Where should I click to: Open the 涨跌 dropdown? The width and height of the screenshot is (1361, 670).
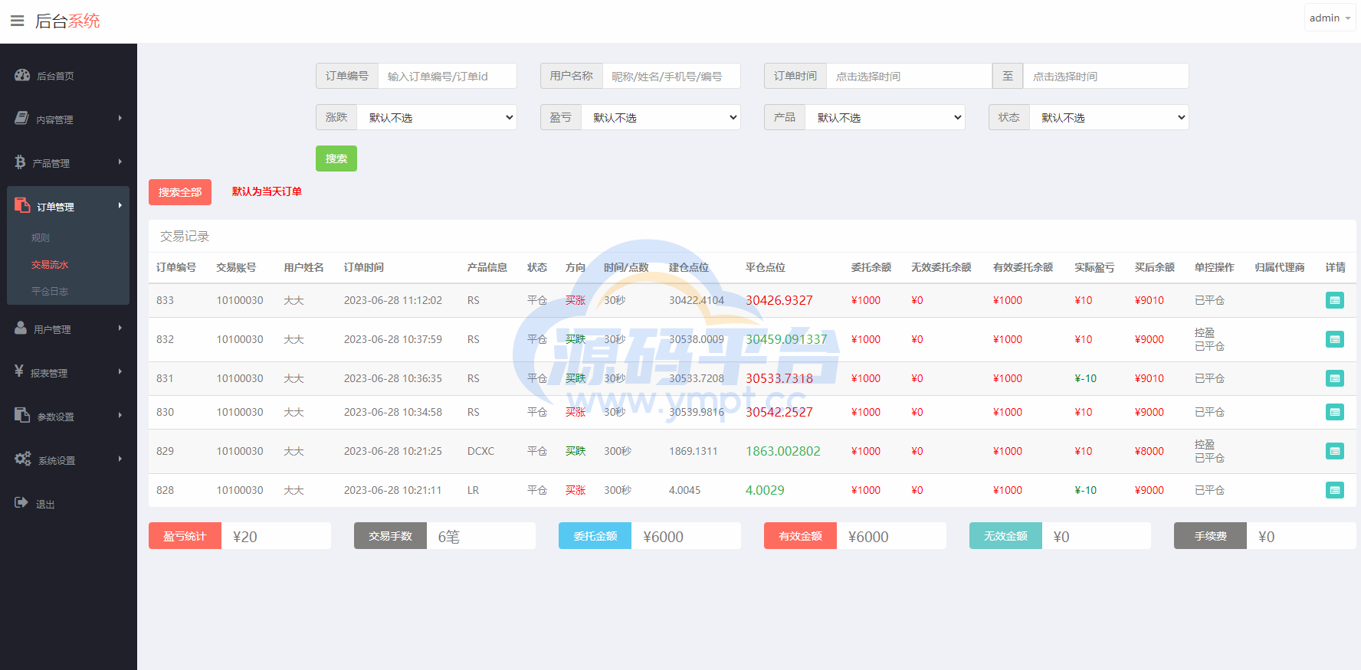pyautogui.click(x=437, y=117)
